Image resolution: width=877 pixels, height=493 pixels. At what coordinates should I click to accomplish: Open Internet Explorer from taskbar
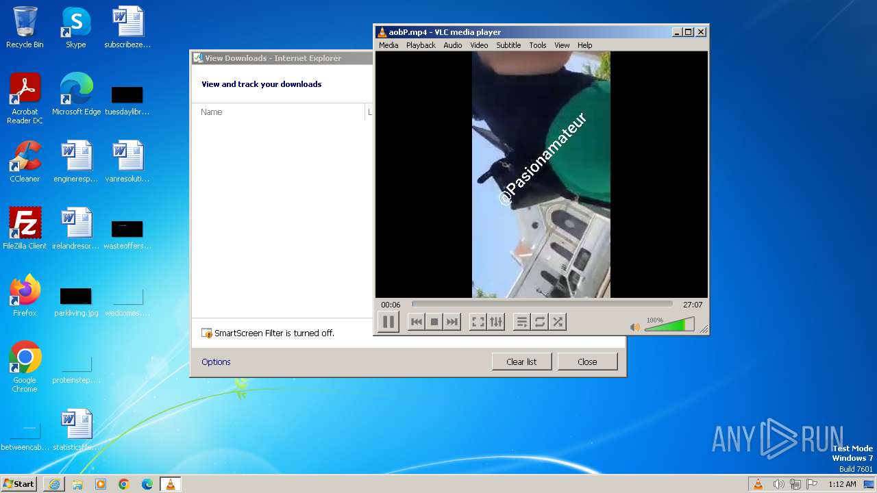pos(54,484)
